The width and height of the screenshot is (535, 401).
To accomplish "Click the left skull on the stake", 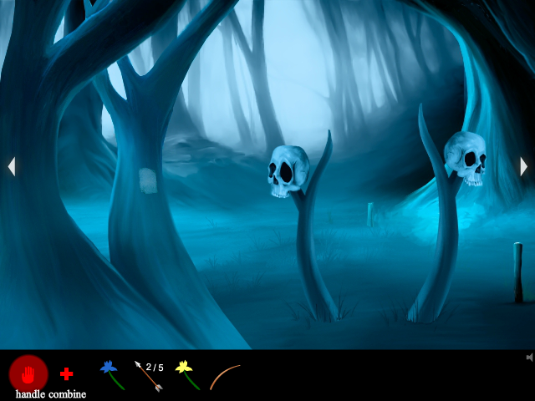I will 288,171.
